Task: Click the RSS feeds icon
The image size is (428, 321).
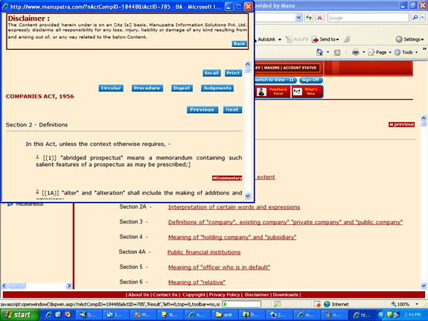Action: point(337,52)
